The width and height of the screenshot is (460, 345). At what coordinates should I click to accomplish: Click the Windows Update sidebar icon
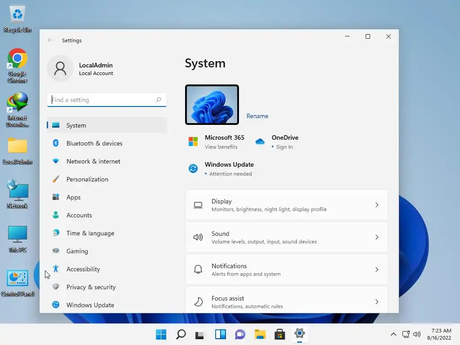click(56, 305)
